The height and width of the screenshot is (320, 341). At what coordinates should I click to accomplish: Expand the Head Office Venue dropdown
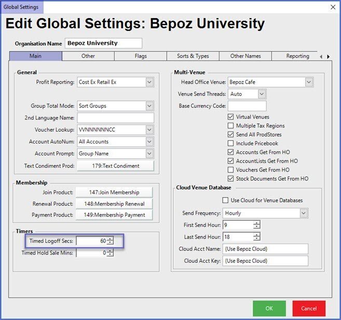[x=309, y=82]
